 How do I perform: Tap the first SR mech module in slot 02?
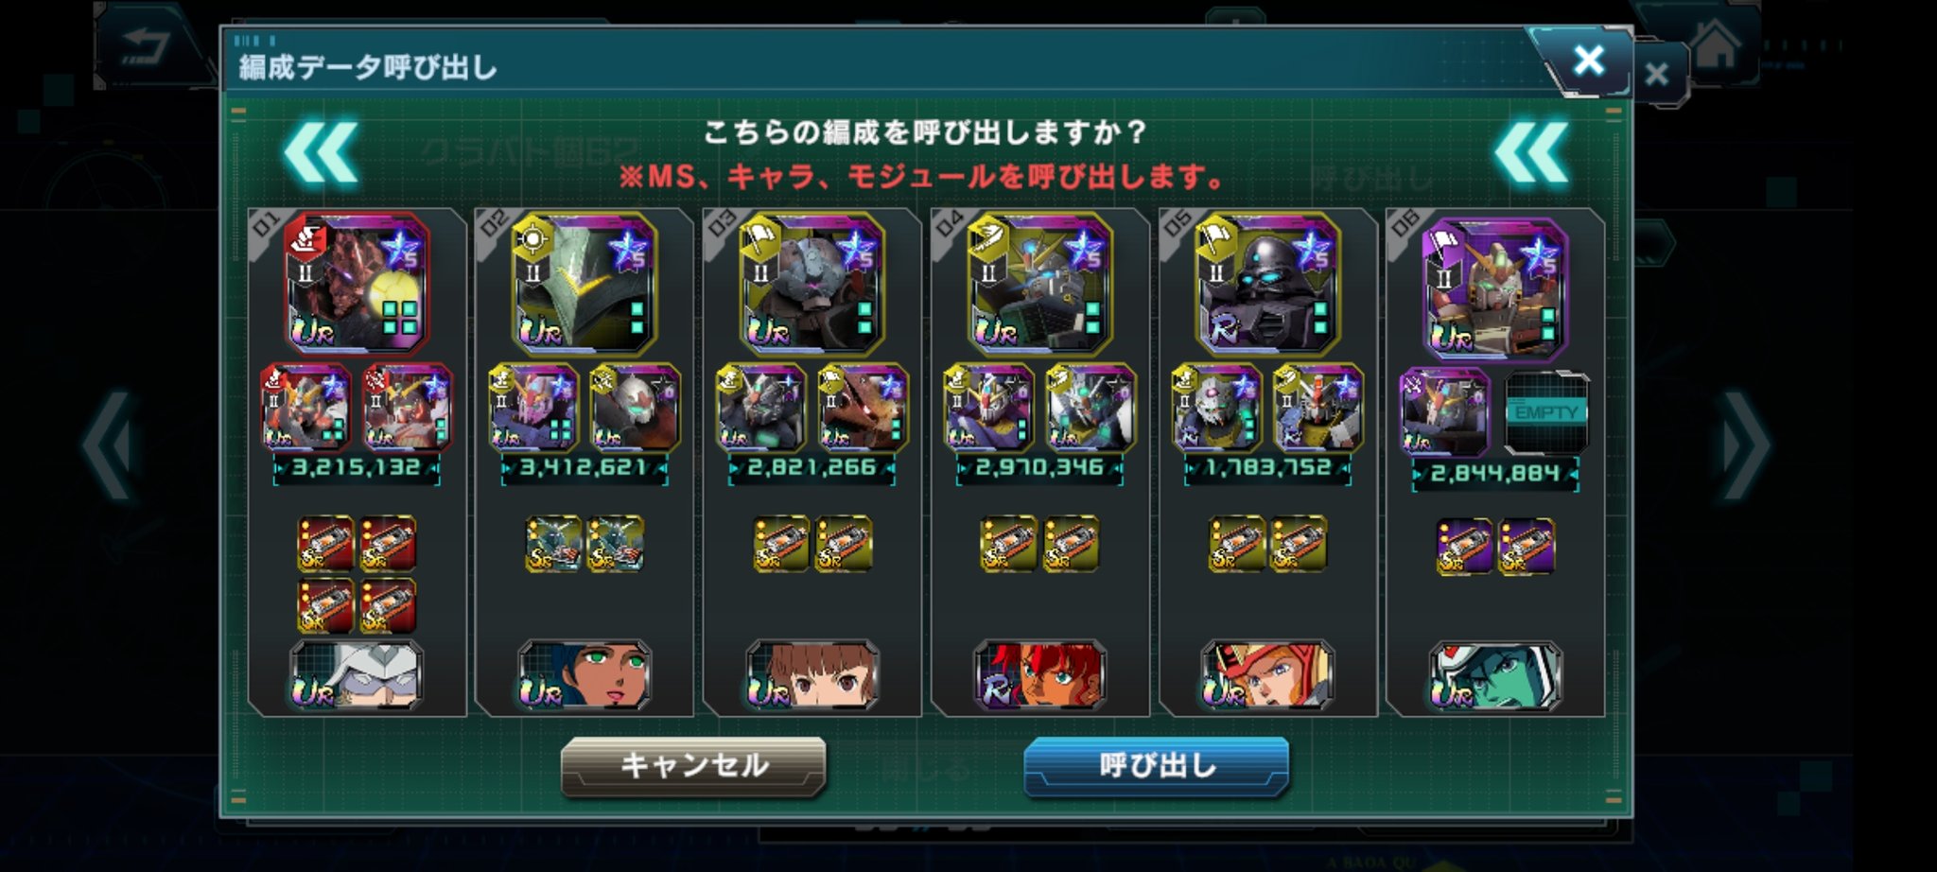[553, 543]
